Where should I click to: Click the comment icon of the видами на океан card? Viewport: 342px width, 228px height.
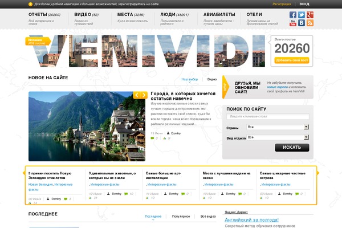point(240,194)
